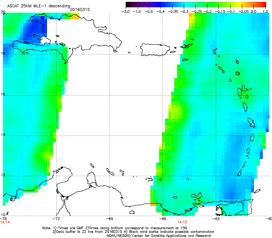Viewport: 272px width, 238px height.
Task: Click the -3.0 colorbar label
Action: 125,12
